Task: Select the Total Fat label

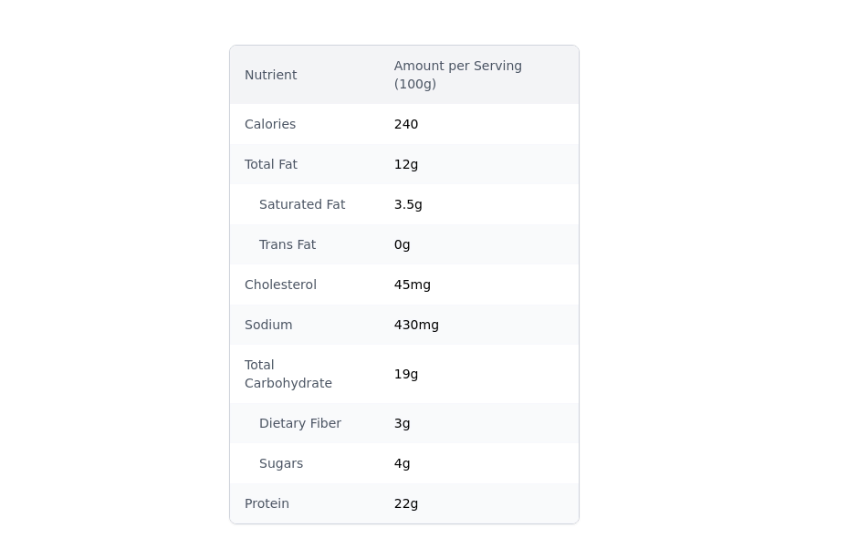Action: 271,164
